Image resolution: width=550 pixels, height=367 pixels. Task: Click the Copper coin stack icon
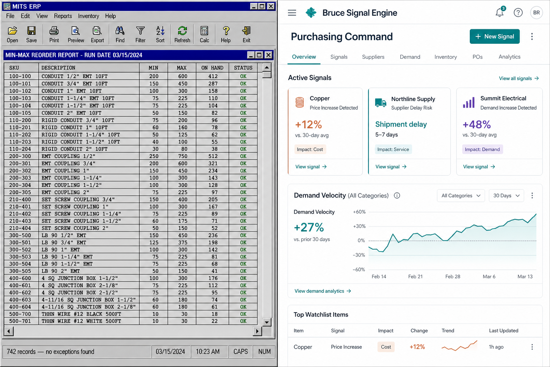300,103
